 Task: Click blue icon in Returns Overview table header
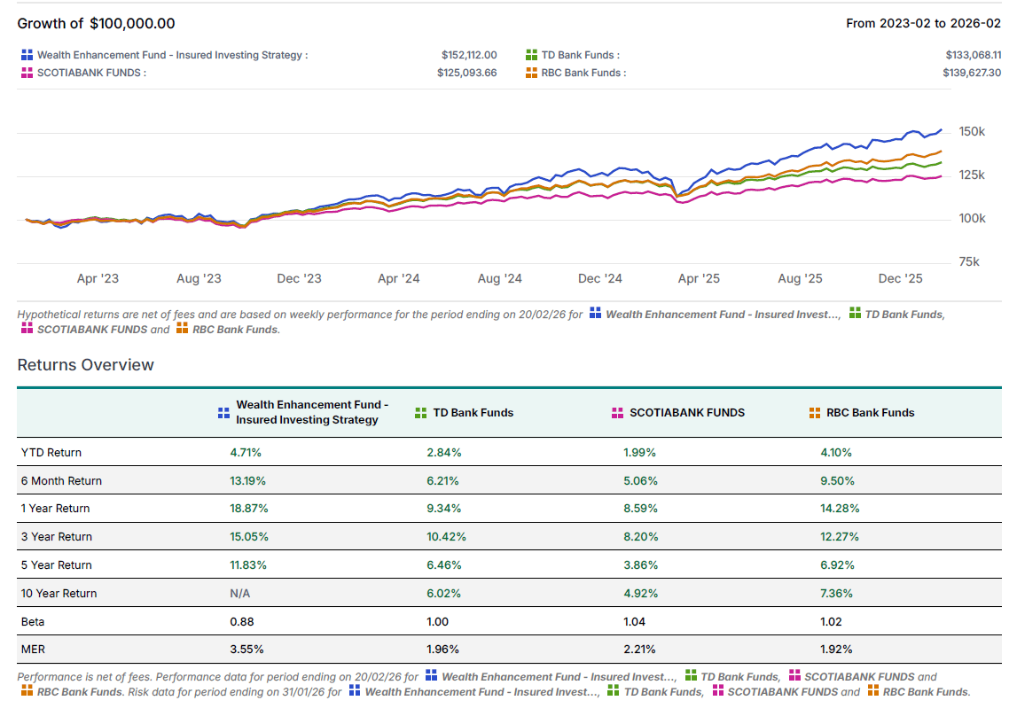224,412
